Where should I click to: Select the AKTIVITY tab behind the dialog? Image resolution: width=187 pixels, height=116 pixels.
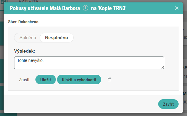(x=29, y=1)
